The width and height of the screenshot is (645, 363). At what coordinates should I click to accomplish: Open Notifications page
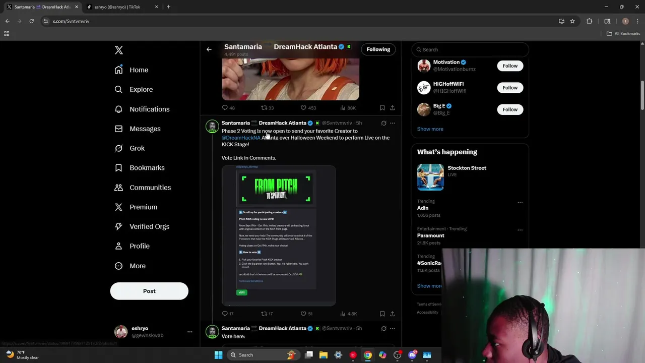[x=142, y=109]
